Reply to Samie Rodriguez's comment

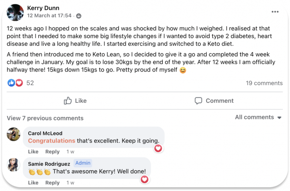[x=52, y=183]
